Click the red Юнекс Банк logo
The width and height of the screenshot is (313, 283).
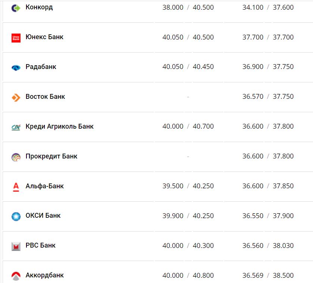tap(16, 38)
